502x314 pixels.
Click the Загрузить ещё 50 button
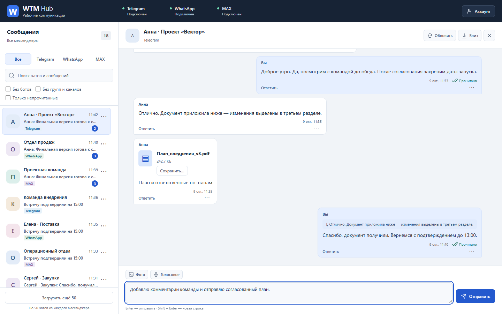[59, 298]
